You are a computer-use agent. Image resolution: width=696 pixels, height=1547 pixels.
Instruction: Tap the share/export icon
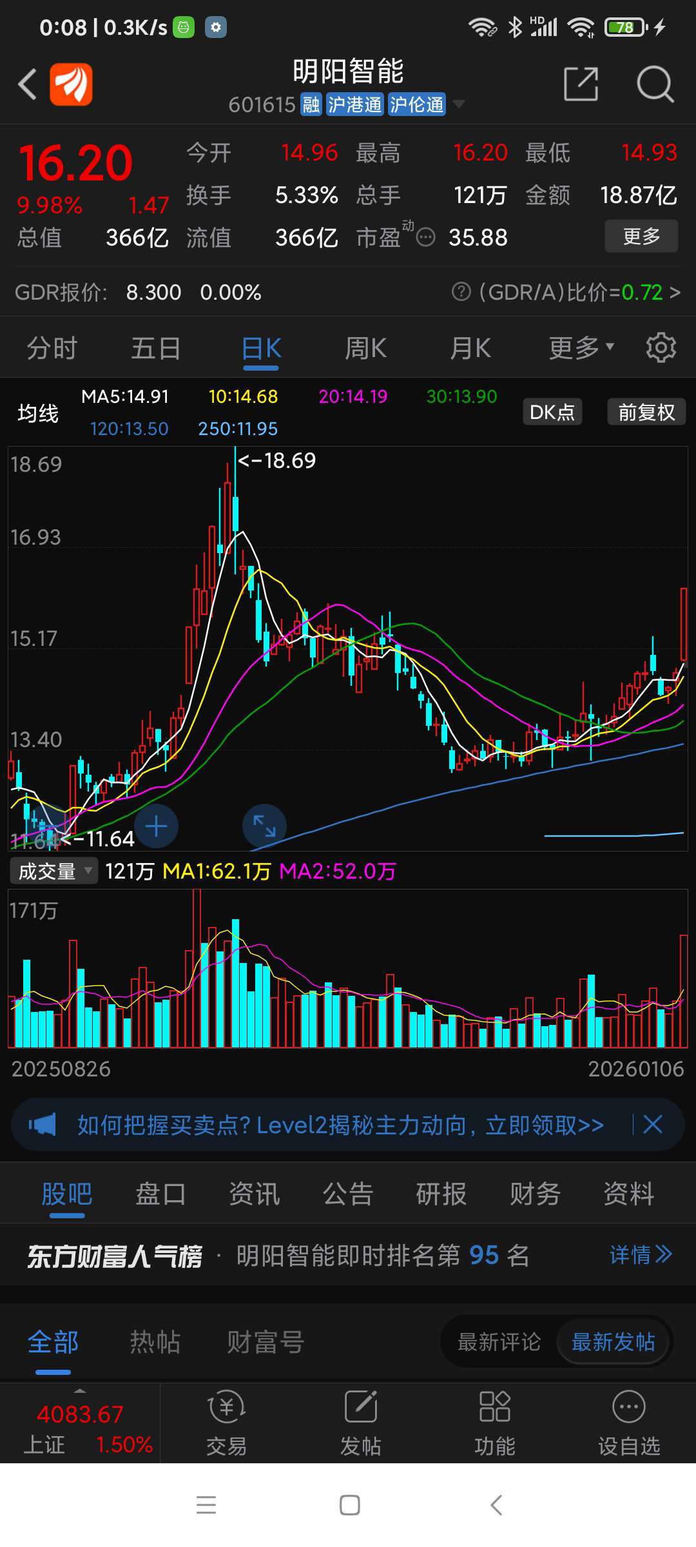tap(581, 84)
